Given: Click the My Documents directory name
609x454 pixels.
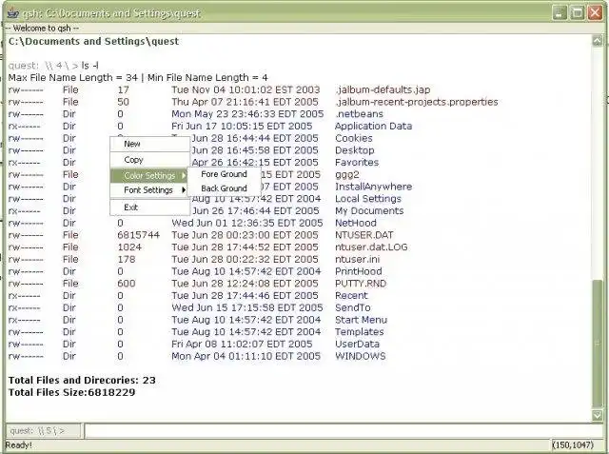Looking at the screenshot, I should click(369, 211).
